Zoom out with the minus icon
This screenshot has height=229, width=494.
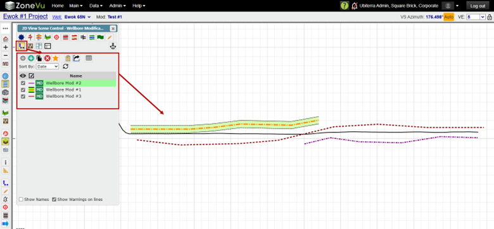point(5,56)
